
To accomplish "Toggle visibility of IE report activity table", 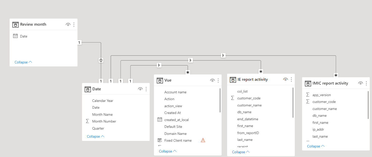I will tap(285, 80).
